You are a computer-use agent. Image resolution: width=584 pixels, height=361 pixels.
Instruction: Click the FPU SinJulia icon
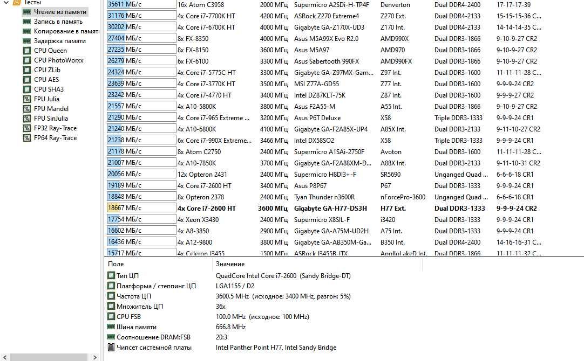tap(27, 118)
